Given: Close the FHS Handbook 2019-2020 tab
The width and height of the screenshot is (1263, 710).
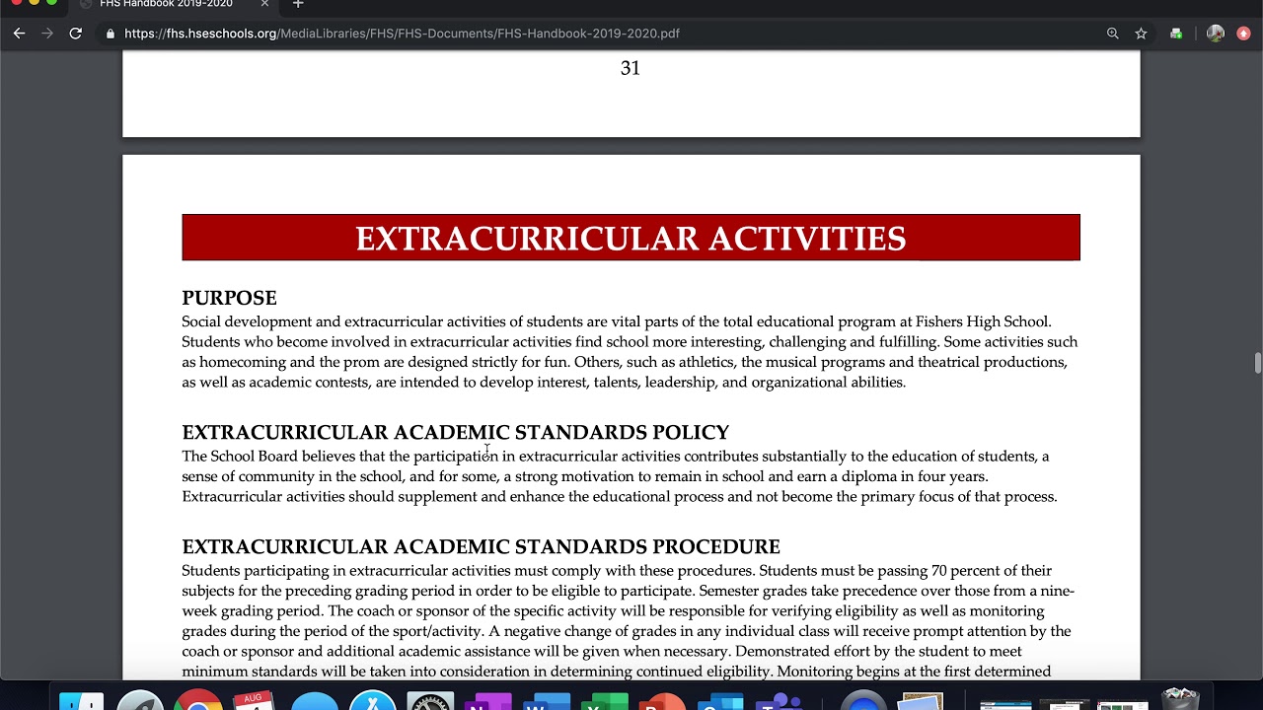Looking at the screenshot, I should coord(264,5).
